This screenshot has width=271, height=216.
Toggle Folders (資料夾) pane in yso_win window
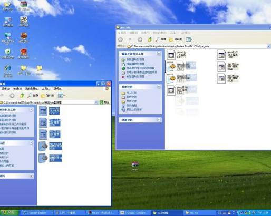click(176, 39)
